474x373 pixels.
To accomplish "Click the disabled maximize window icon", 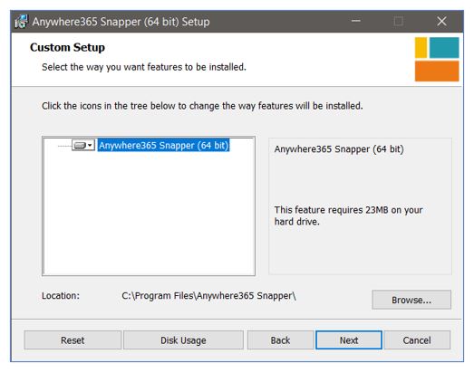I will 399,21.
